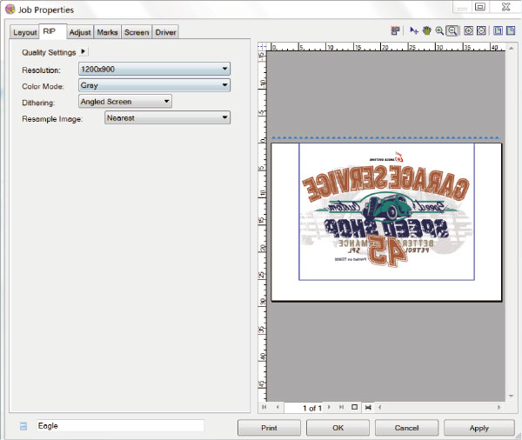
Task: Activate the hand pan tool
Action: 426,30
